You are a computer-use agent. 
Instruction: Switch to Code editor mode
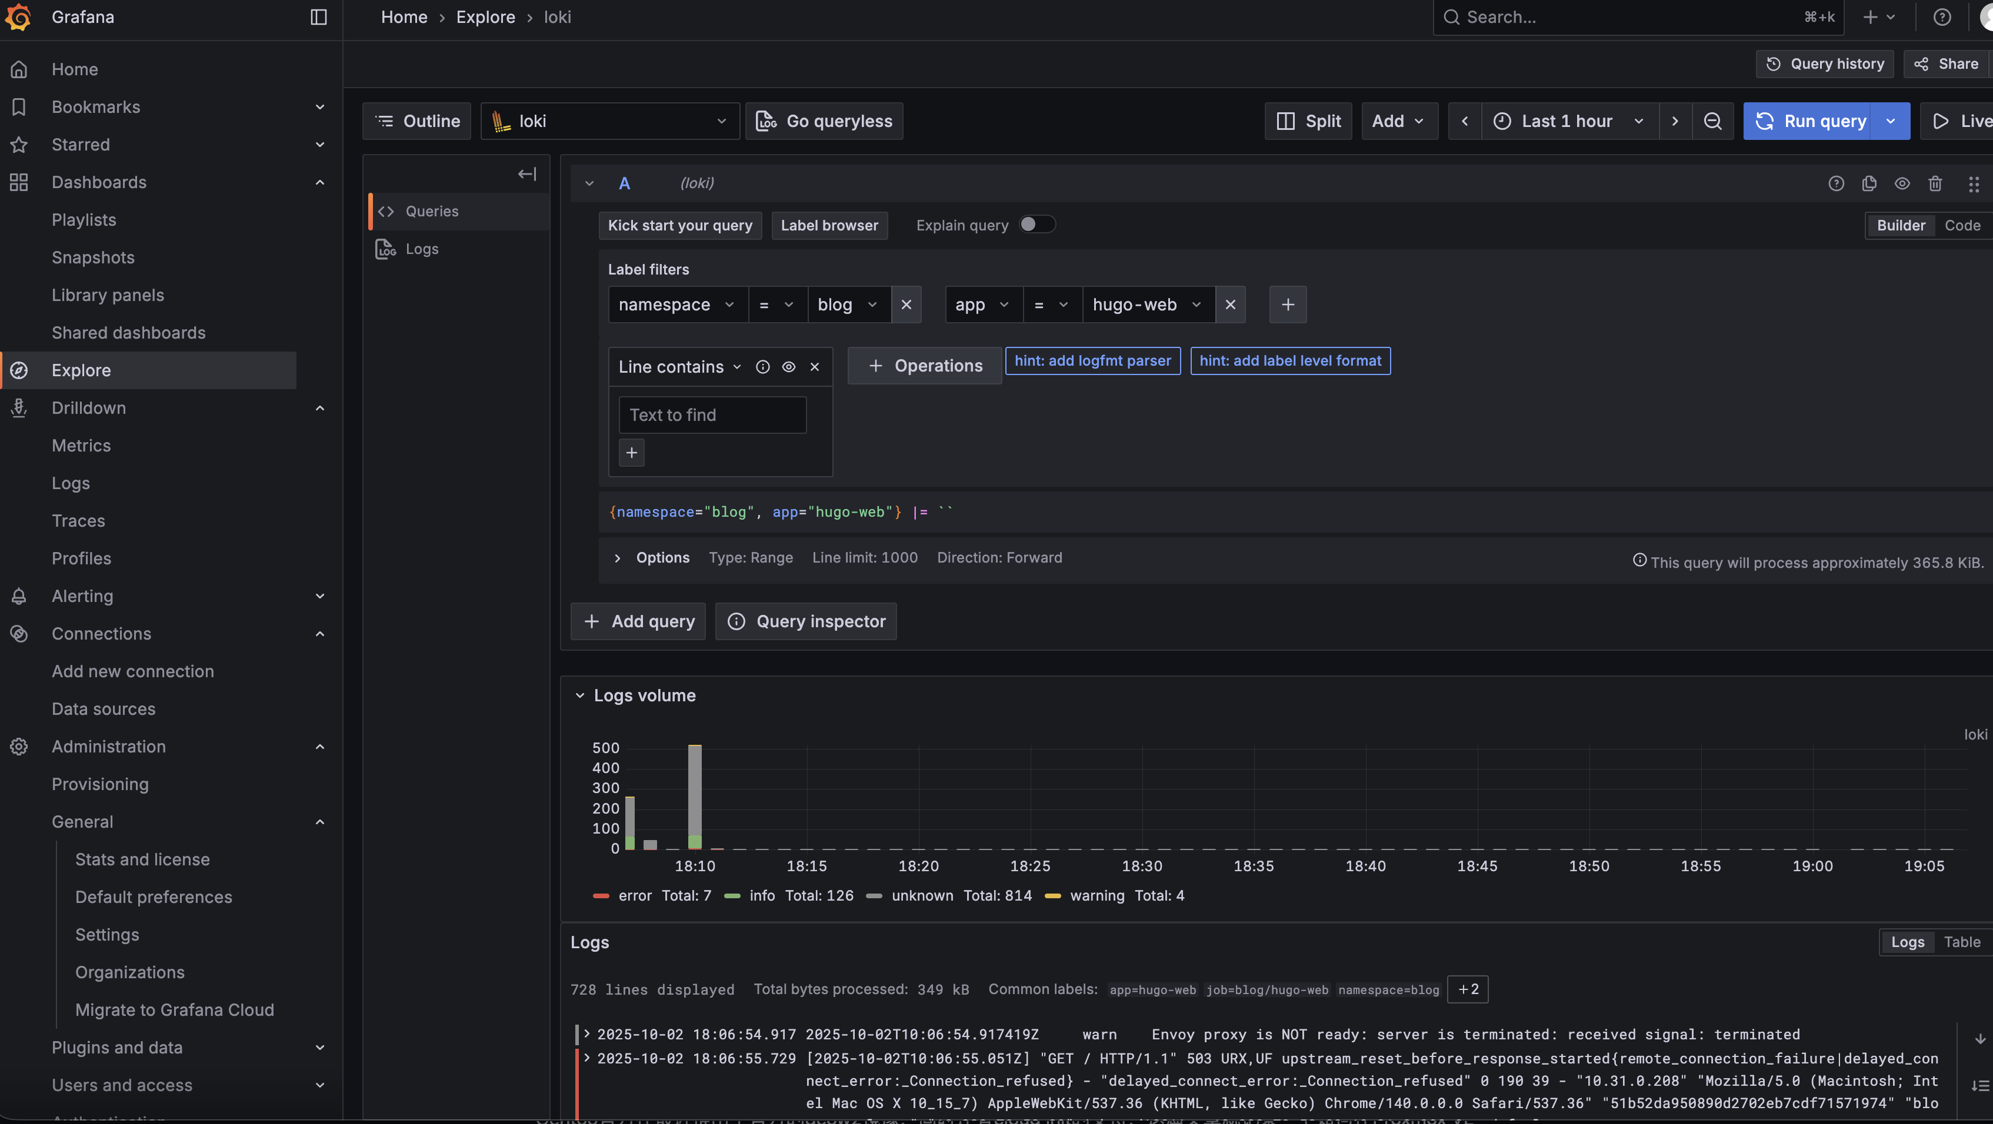click(x=1962, y=226)
